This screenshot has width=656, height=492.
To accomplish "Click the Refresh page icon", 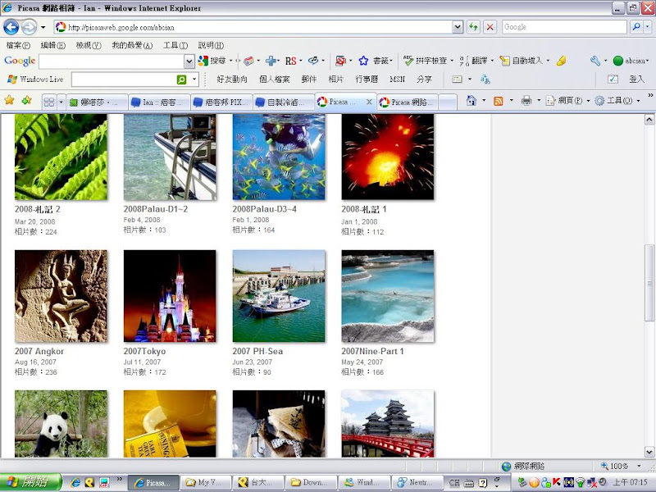I will pos(473,27).
